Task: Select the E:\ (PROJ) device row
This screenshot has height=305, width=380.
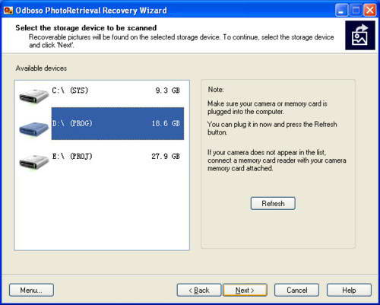Action: pyautogui.click(x=102, y=157)
